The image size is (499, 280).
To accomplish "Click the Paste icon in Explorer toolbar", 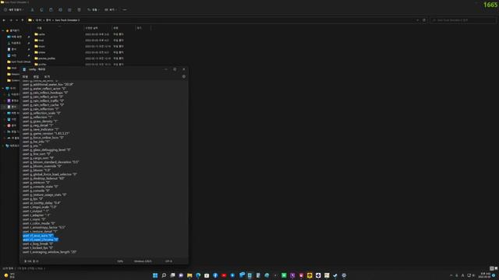I will coord(51,10).
